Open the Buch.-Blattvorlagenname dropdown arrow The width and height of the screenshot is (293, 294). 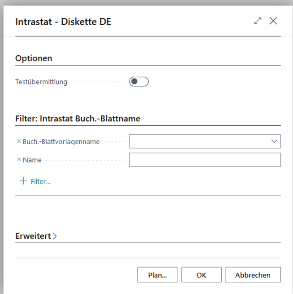pyautogui.click(x=274, y=141)
